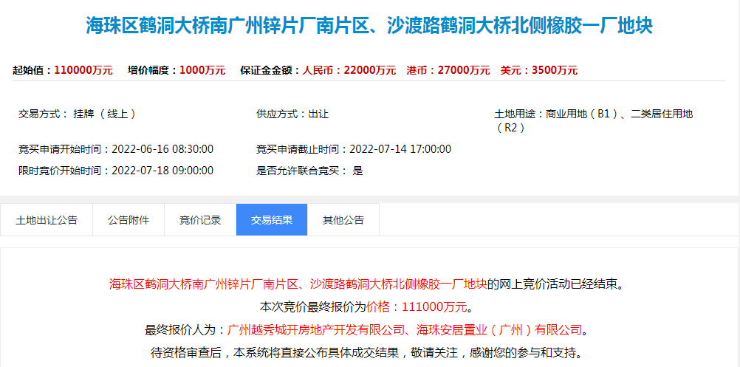Viewport: 740px width, 367px height.
Task: Click the blue land parcel page title
Action: [369, 26]
